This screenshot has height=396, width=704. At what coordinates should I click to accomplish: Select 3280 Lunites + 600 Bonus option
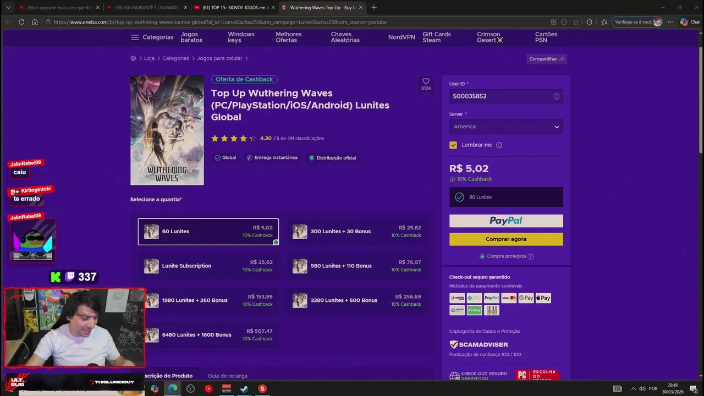point(357,300)
